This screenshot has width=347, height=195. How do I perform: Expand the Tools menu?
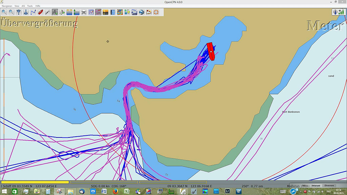coord(30,6)
